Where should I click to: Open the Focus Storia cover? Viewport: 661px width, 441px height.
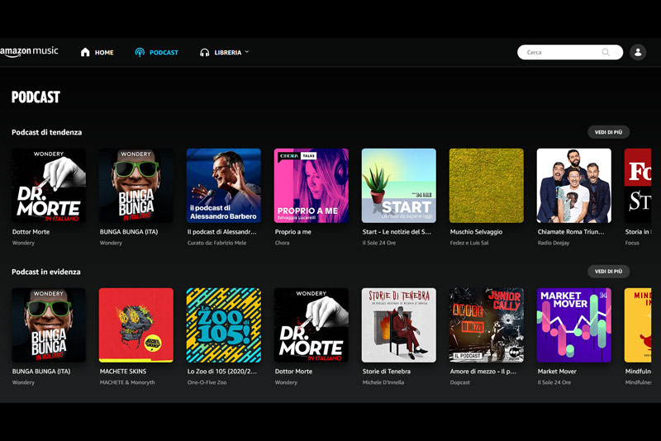tap(638, 185)
